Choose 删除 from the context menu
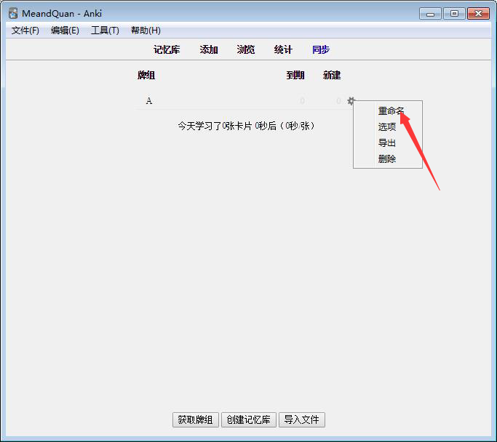Viewport: 497px width, 442px height. pos(387,158)
